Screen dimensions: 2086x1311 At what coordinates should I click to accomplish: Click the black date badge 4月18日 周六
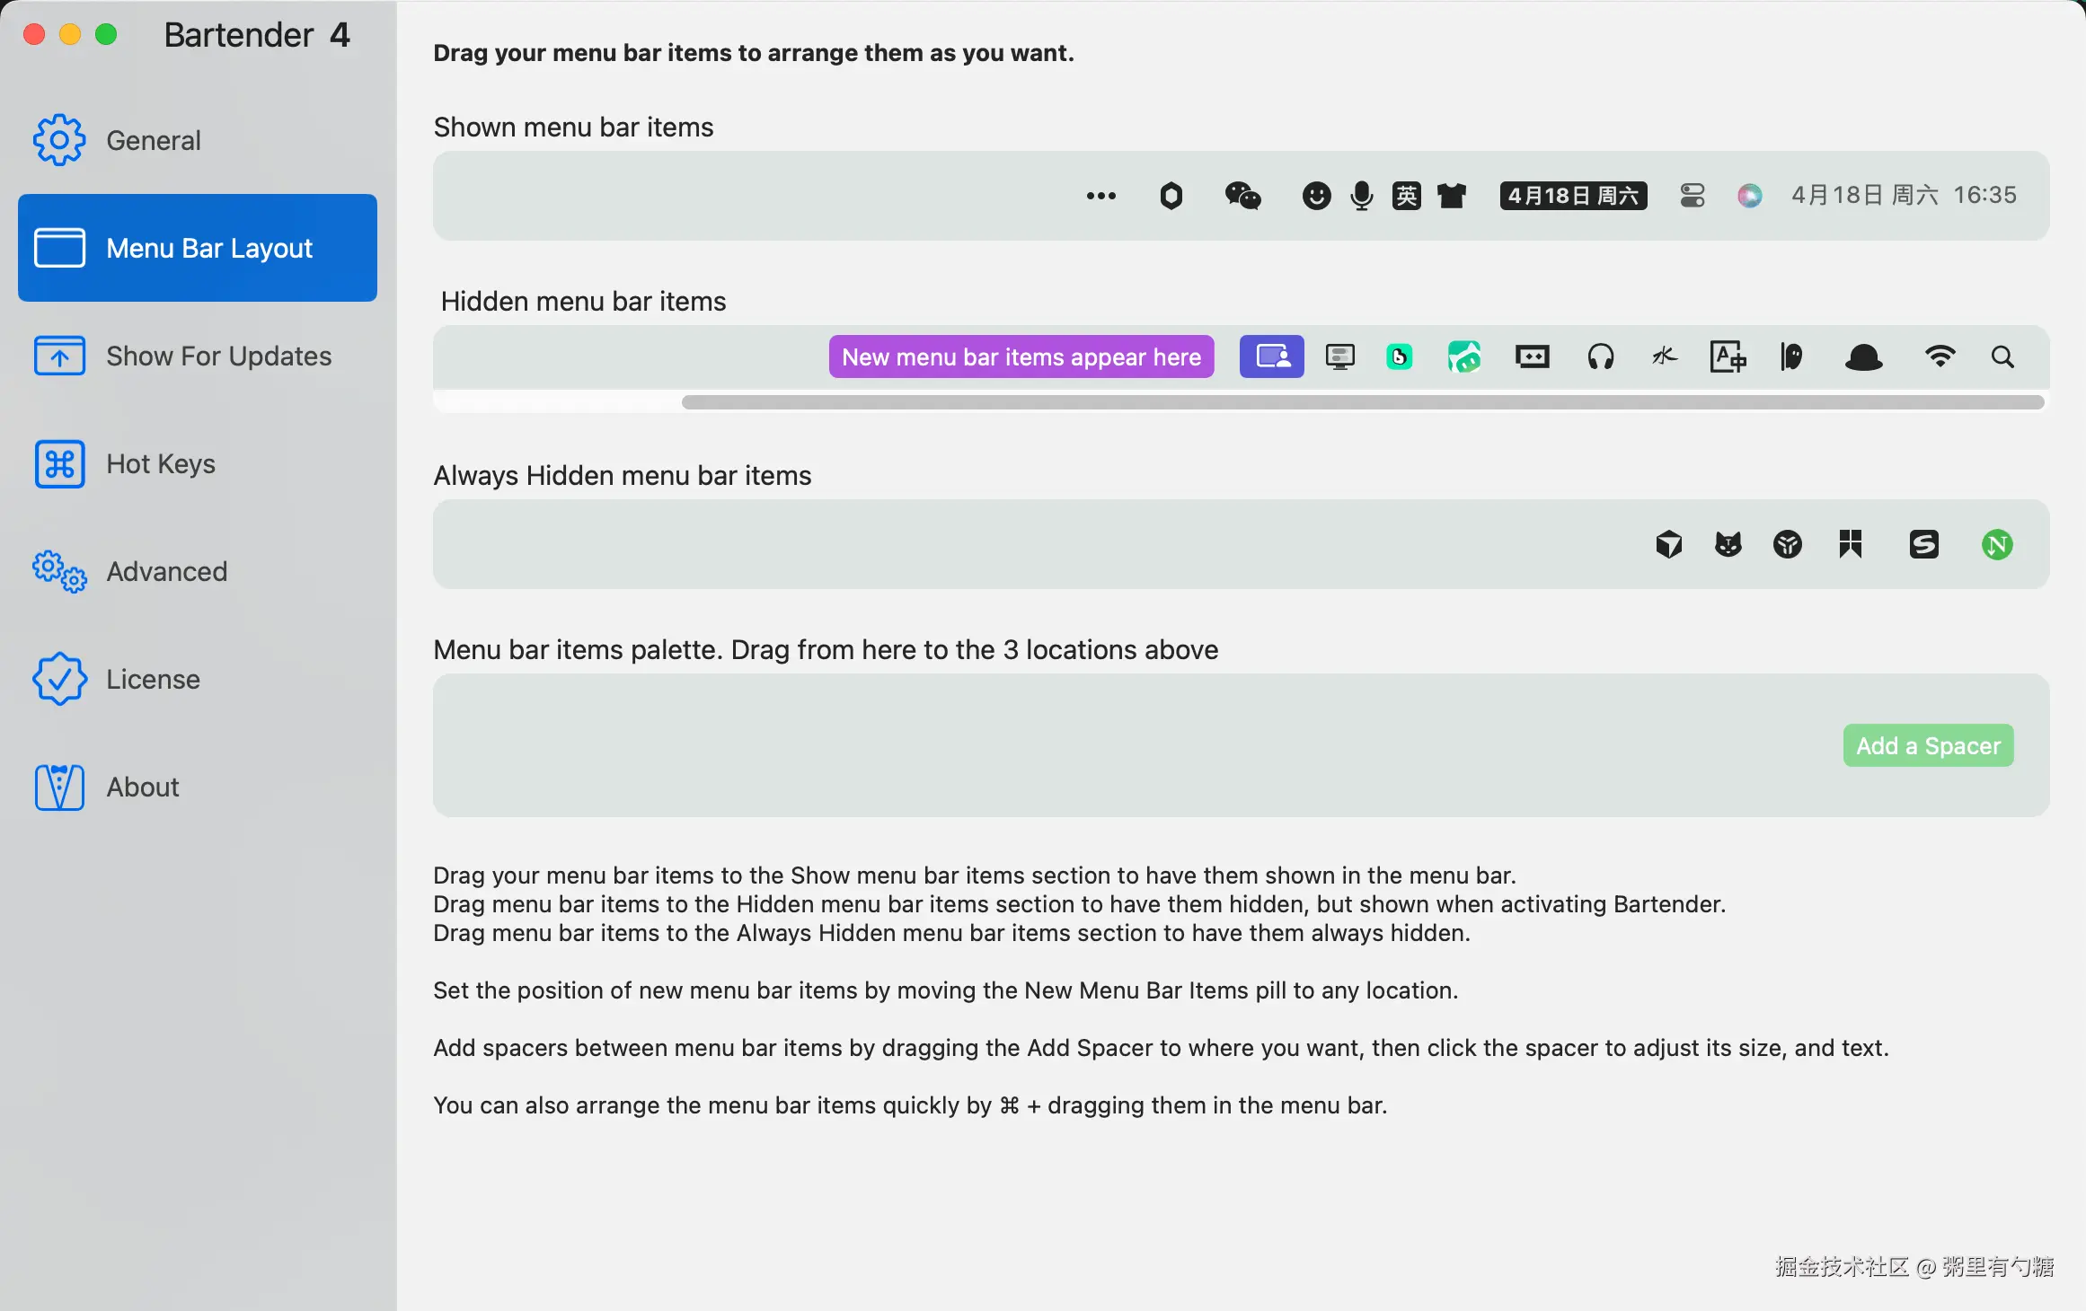[1573, 196]
